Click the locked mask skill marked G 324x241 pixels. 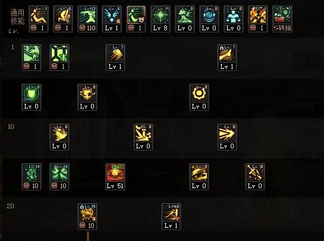tap(87, 213)
